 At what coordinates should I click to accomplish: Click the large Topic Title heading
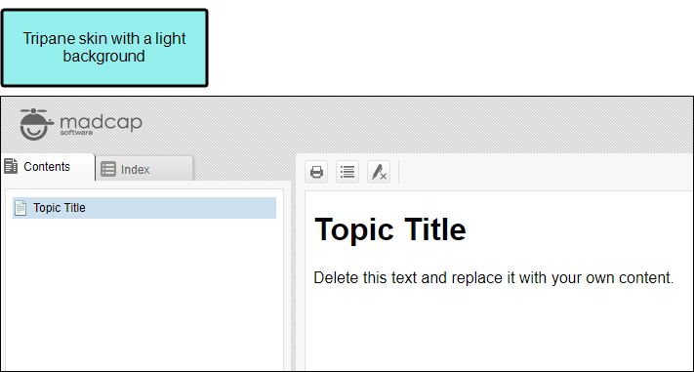[389, 229]
